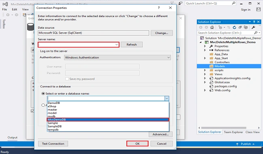Click Show All Files icon
Image resolution: width=263 pixels, height=154 pixels.
[x=246, y=27]
